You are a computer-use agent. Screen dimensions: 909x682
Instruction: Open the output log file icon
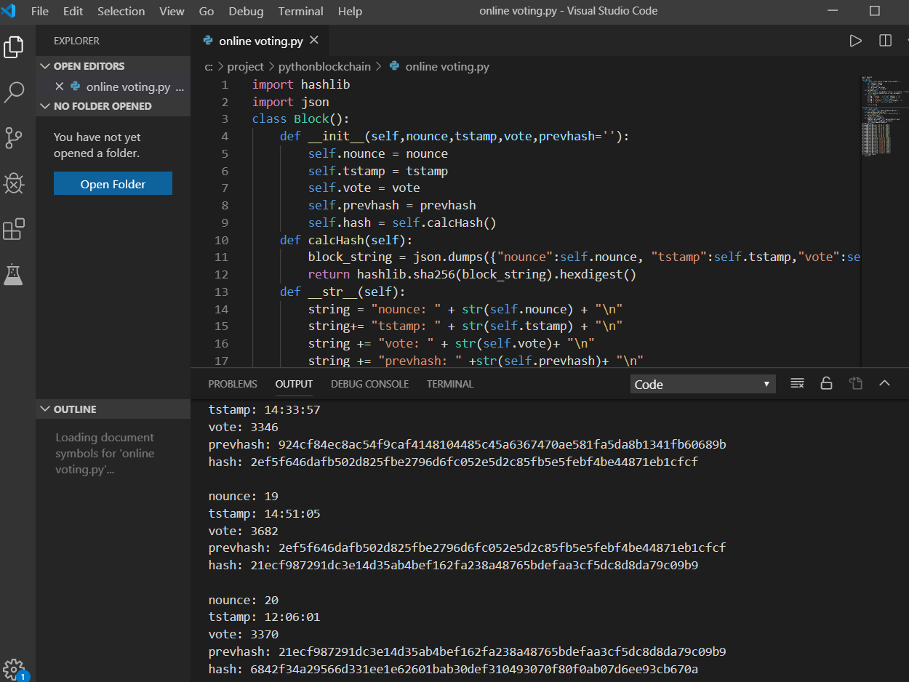(855, 383)
